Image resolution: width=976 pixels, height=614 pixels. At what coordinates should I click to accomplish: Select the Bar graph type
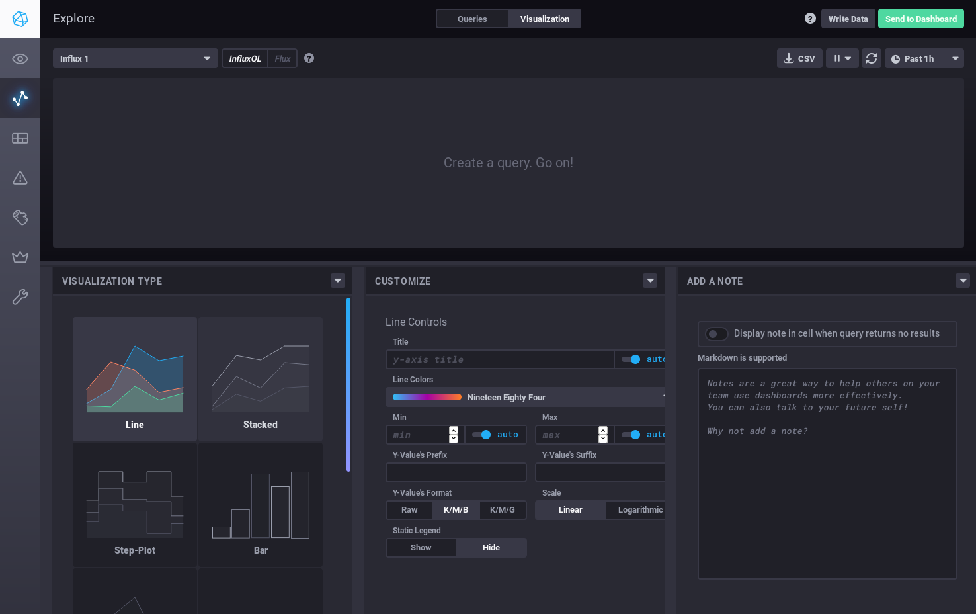[261, 504]
